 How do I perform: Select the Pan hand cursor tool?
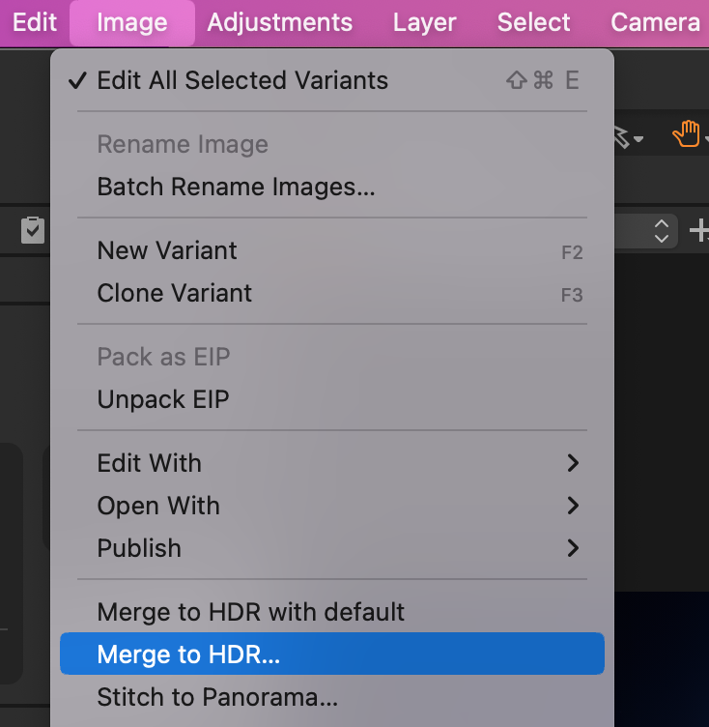tap(685, 135)
